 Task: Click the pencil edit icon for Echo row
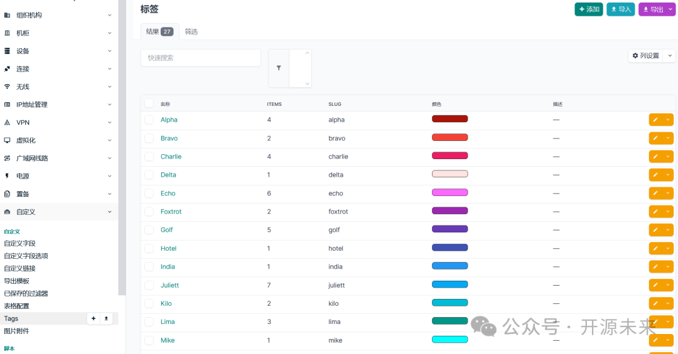tap(655, 194)
